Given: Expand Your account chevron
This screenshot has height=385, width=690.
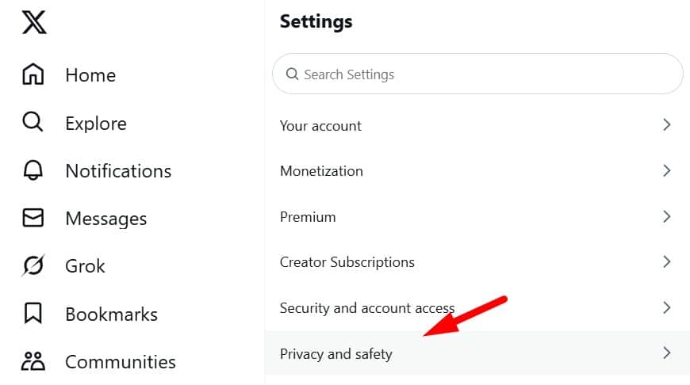Looking at the screenshot, I should pyautogui.click(x=667, y=125).
